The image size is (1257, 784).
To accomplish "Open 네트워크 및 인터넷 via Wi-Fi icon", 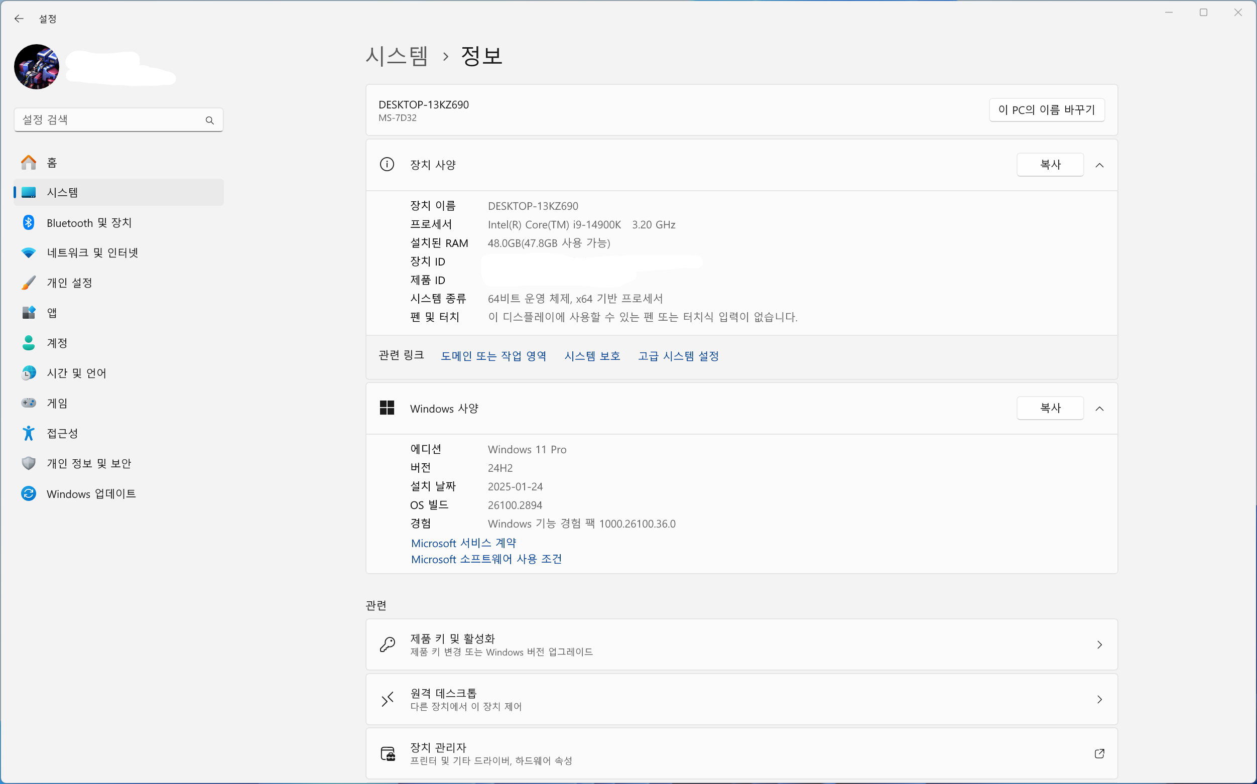I will point(29,252).
